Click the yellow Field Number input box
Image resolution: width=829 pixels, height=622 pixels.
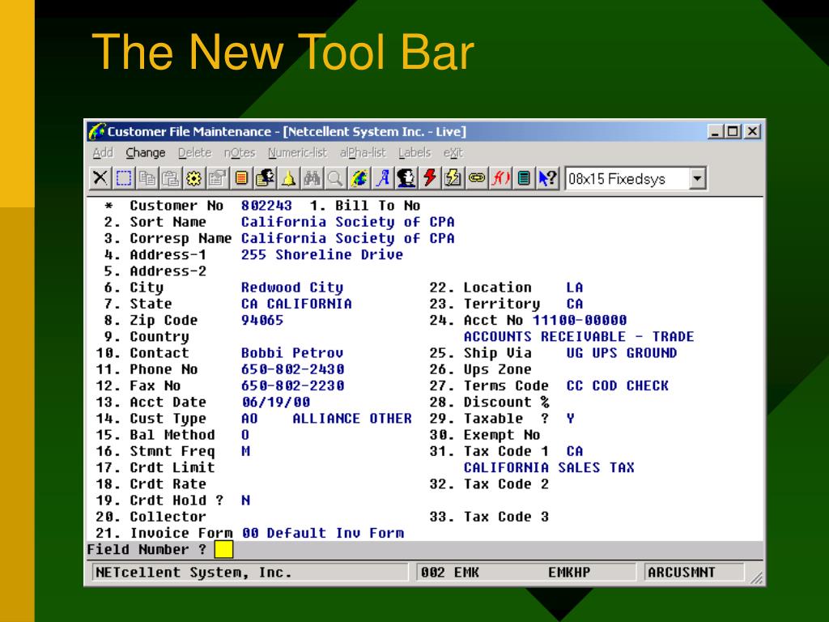[223, 550]
